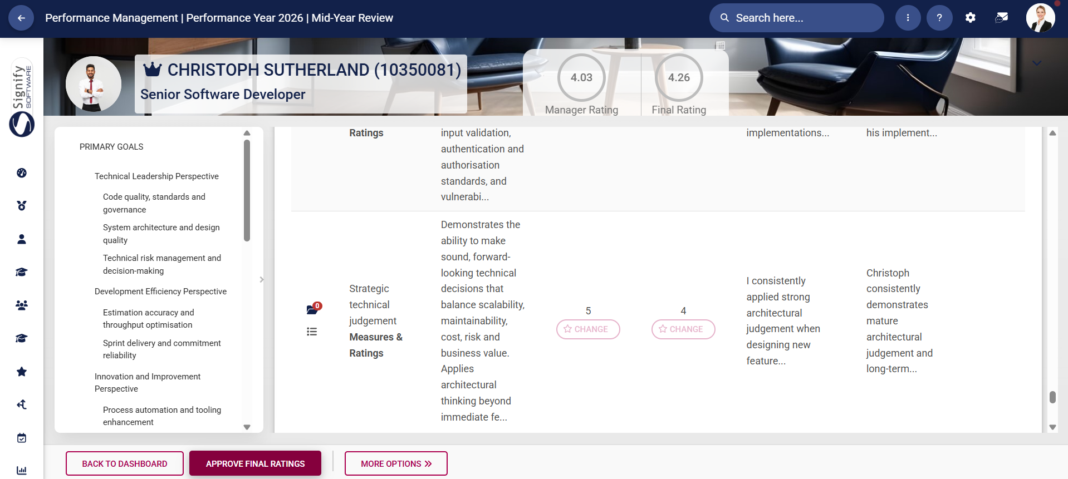
Task: Select Technical Leadership Perspective in goals tree
Action: [156, 176]
